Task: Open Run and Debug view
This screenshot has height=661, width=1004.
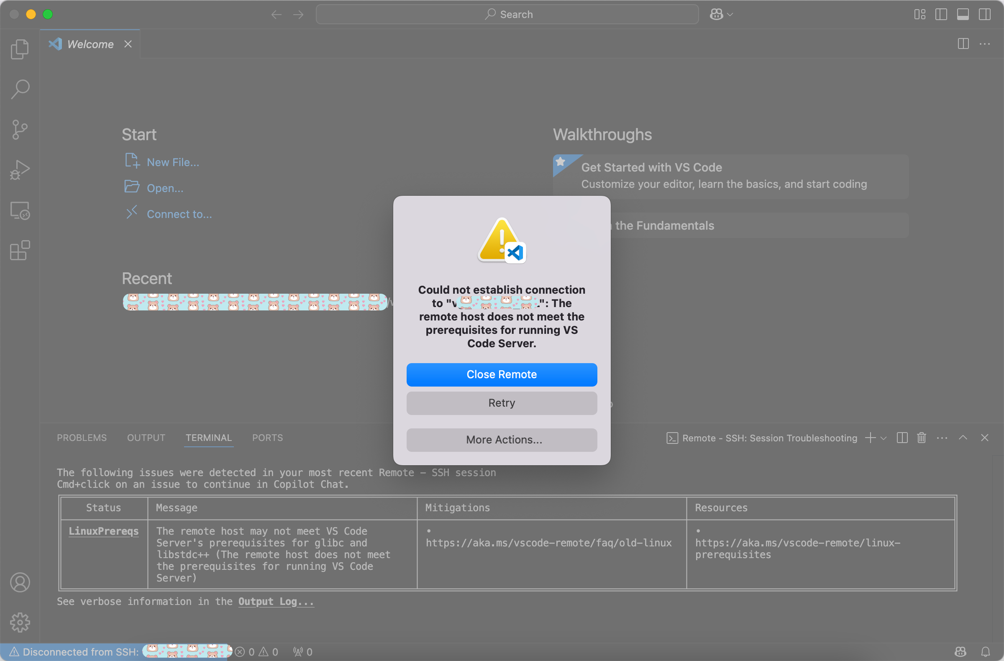Action: tap(20, 170)
